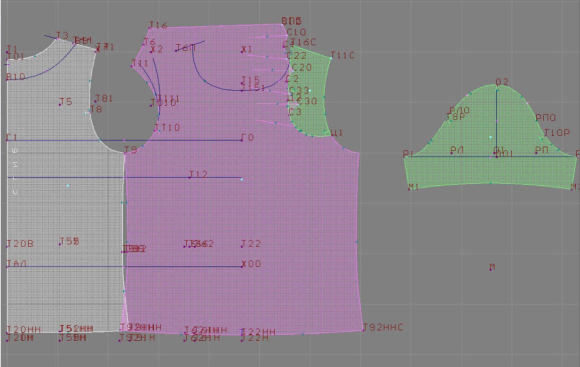Pick point Ц1 at green piece bottom

coord(332,136)
